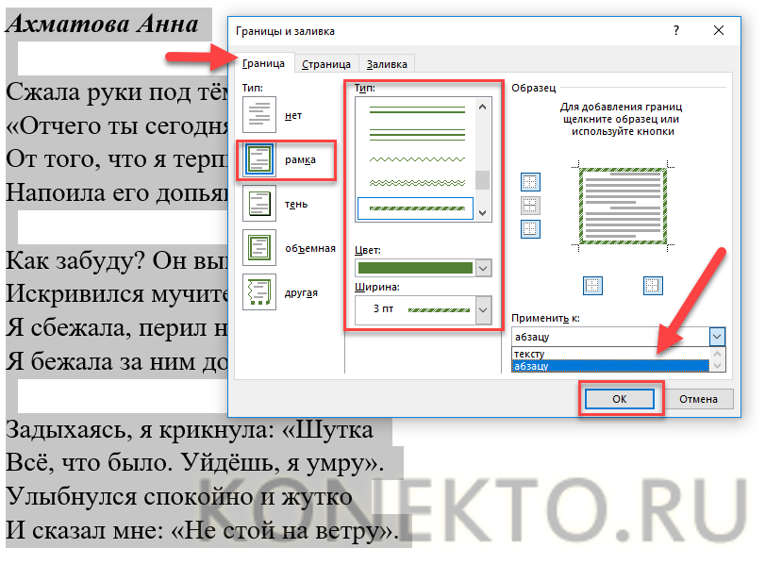Screen dimensions: 782x565
Task: Toggle the right border button below preview
Action: click(x=653, y=284)
